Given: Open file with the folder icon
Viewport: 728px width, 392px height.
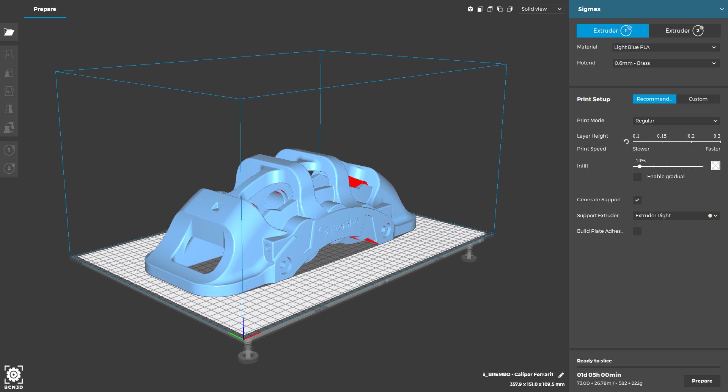Looking at the screenshot, I should pos(9,32).
